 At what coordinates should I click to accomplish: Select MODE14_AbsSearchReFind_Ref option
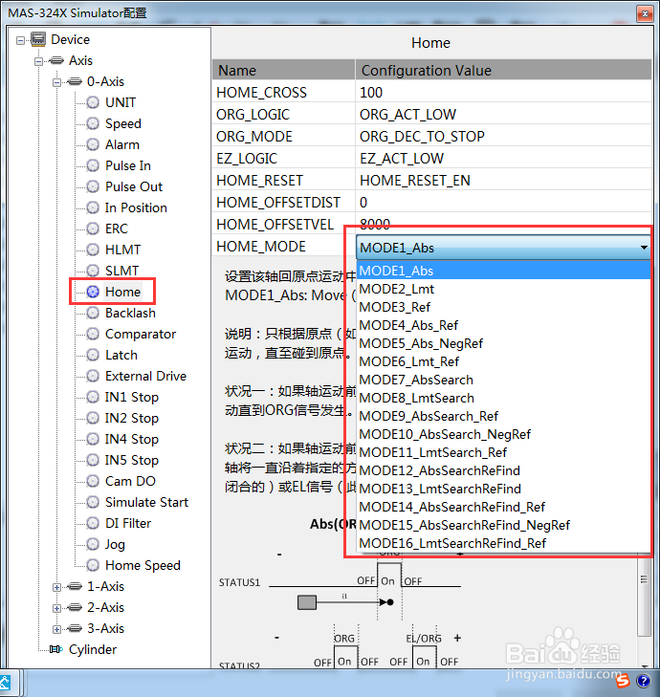[x=503, y=507]
